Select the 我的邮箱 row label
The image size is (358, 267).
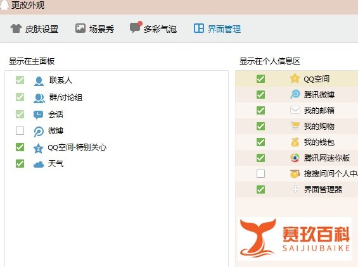(319, 110)
